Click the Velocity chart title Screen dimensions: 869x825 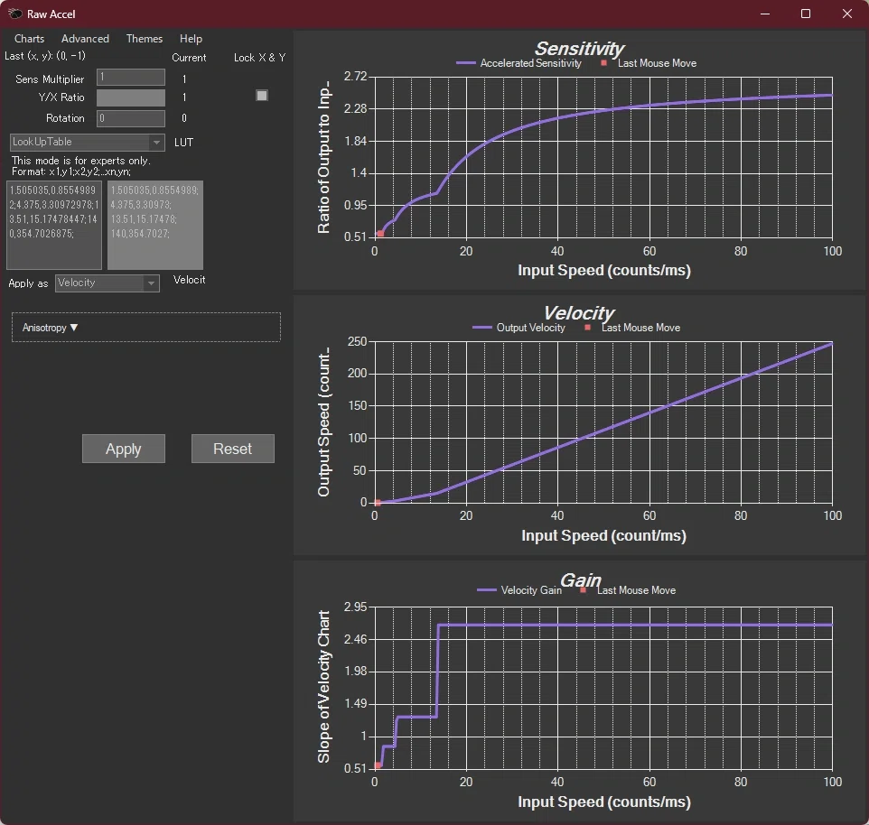pos(578,313)
